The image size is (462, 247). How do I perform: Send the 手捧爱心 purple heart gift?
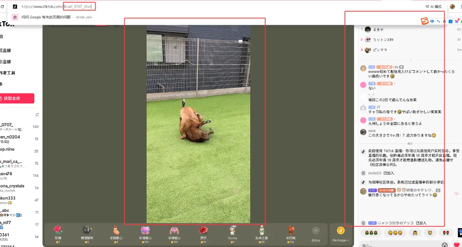[145, 234]
